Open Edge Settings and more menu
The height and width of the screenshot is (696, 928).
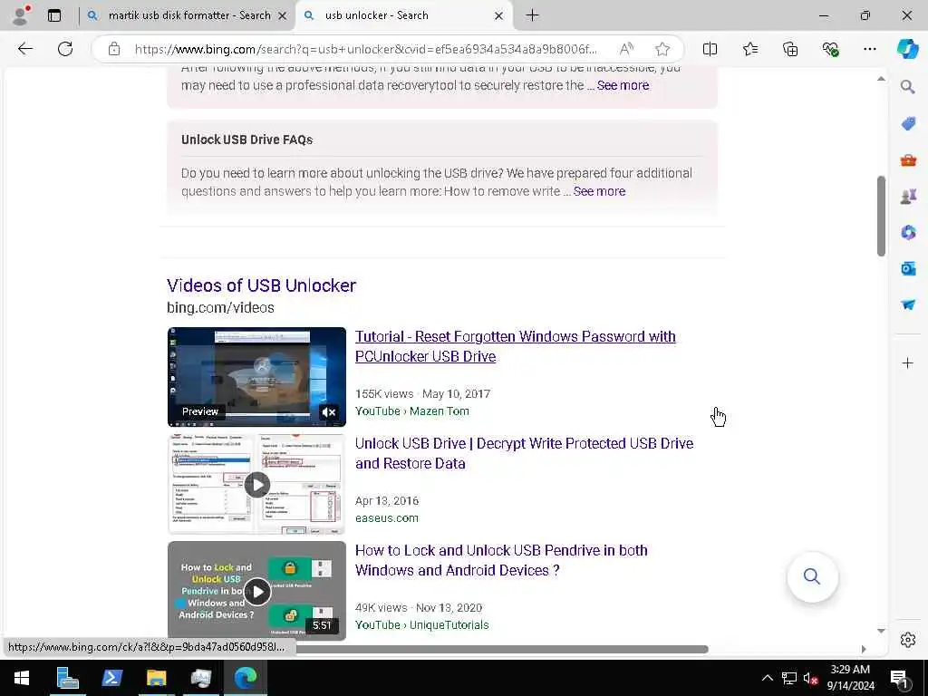click(x=869, y=49)
